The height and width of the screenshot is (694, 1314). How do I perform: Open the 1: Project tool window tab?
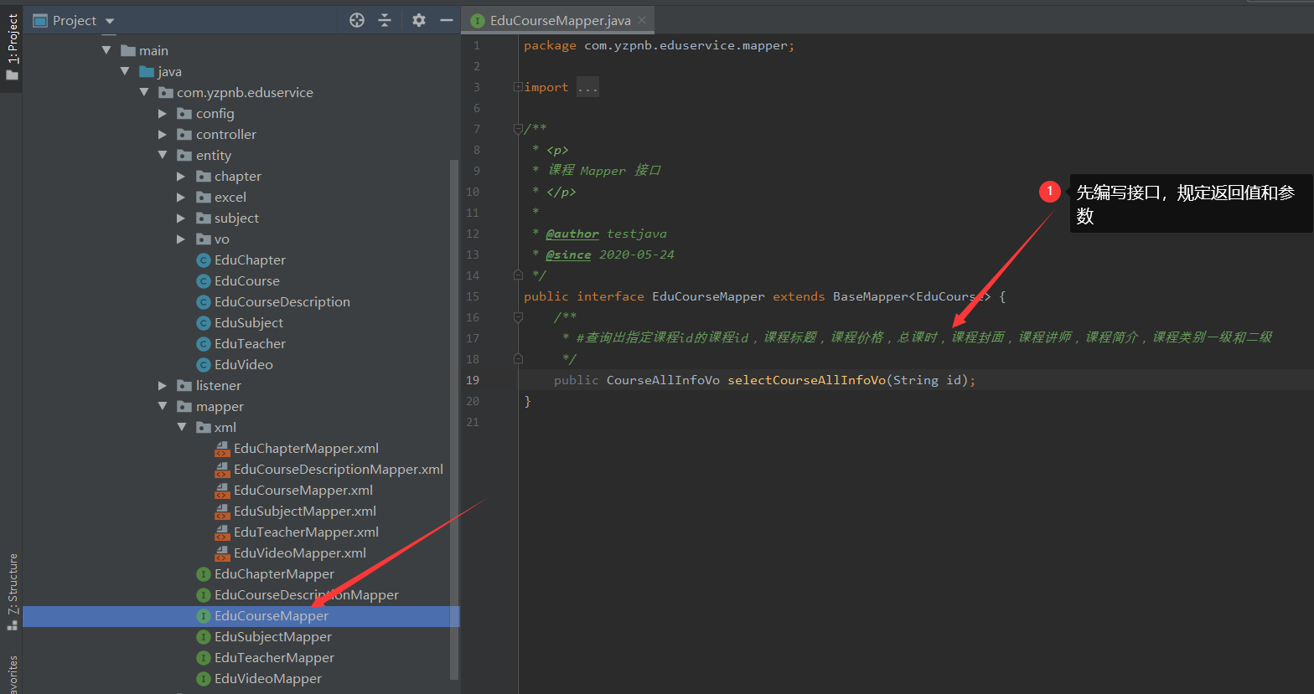pos(12,47)
